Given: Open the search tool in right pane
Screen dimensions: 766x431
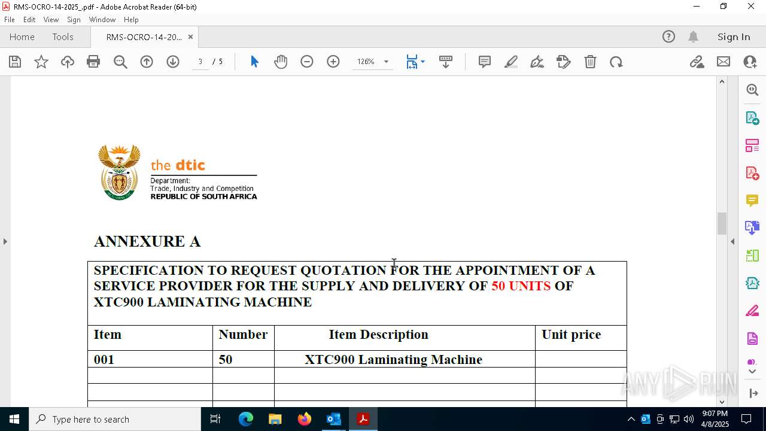Looking at the screenshot, I should point(752,90).
